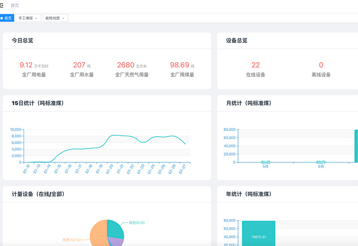Click the 2680 立方米 gas value
Screen dimensions: 358x246
point(132,65)
